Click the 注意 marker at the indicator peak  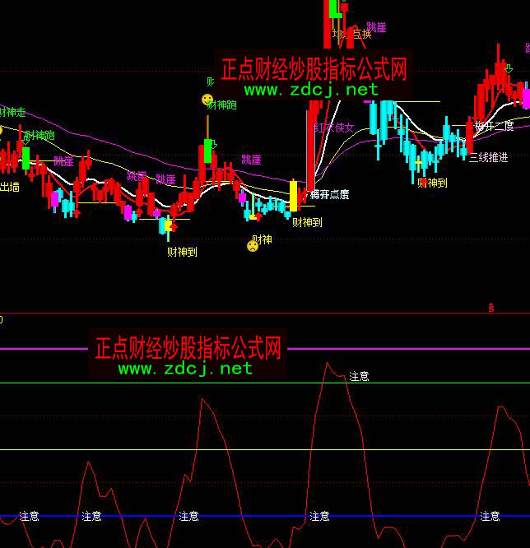coord(359,376)
